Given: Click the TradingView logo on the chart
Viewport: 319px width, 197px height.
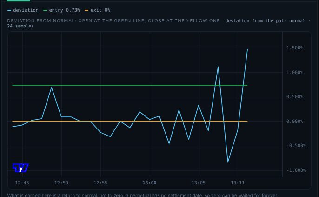Looking at the screenshot, I should [x=20, y=168].
